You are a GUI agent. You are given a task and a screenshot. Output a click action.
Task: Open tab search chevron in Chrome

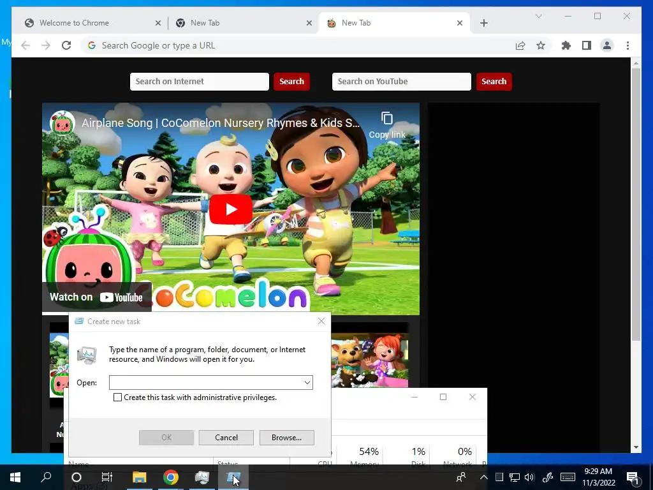pos(538,16)
